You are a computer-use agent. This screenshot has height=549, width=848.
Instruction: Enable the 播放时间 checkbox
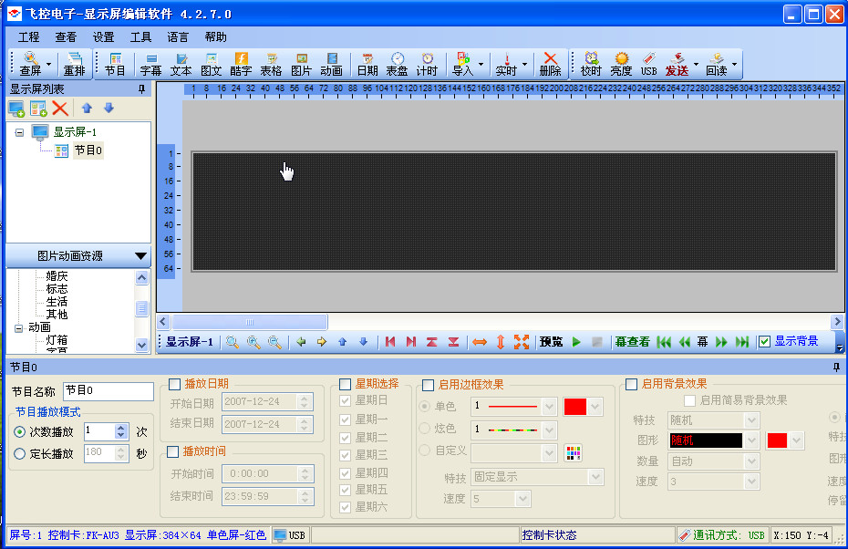(173, 451)
